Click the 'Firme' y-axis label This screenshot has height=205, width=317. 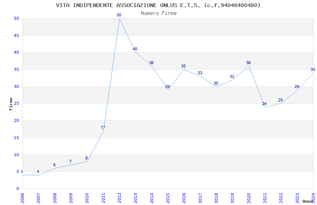pos(11,104)
